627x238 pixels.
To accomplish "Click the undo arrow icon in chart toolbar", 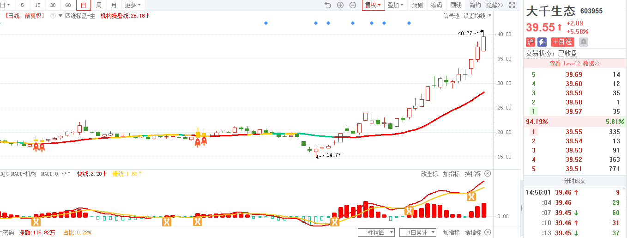I will (328, 5).
